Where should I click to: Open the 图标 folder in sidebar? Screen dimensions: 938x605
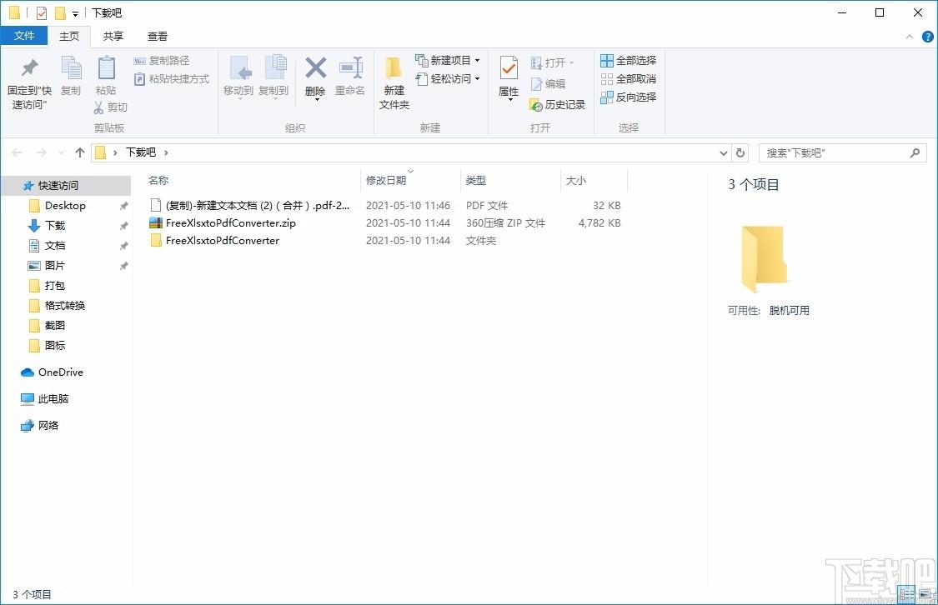(x=55, y=346)
